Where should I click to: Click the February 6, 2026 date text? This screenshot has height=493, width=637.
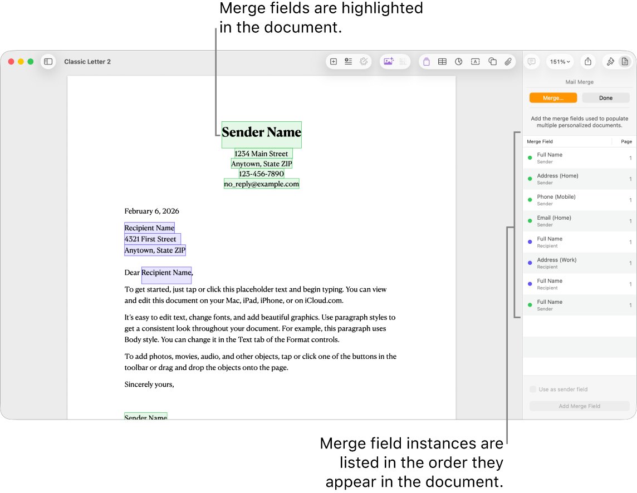(151, 211)
